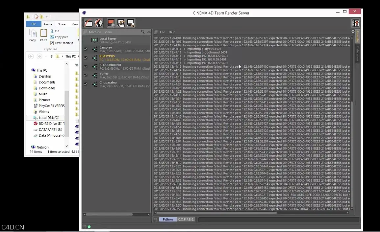Open the Explorer Share tab
The image size is (380, 232).
(x=62, y=24)
